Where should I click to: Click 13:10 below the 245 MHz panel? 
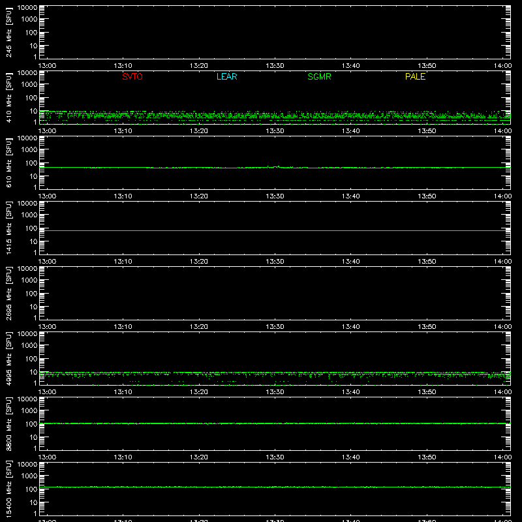coord(123,66)
